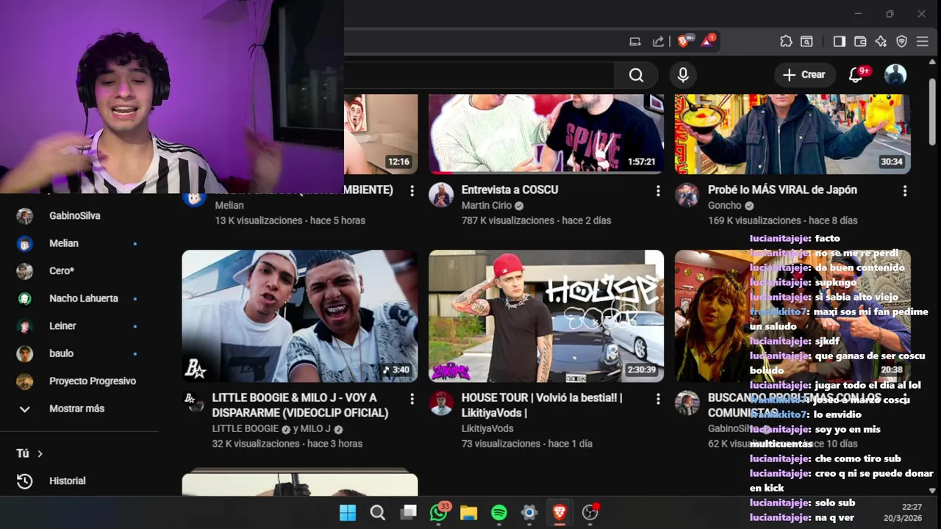Open Windows taskbar search

[x=378, y=513]
